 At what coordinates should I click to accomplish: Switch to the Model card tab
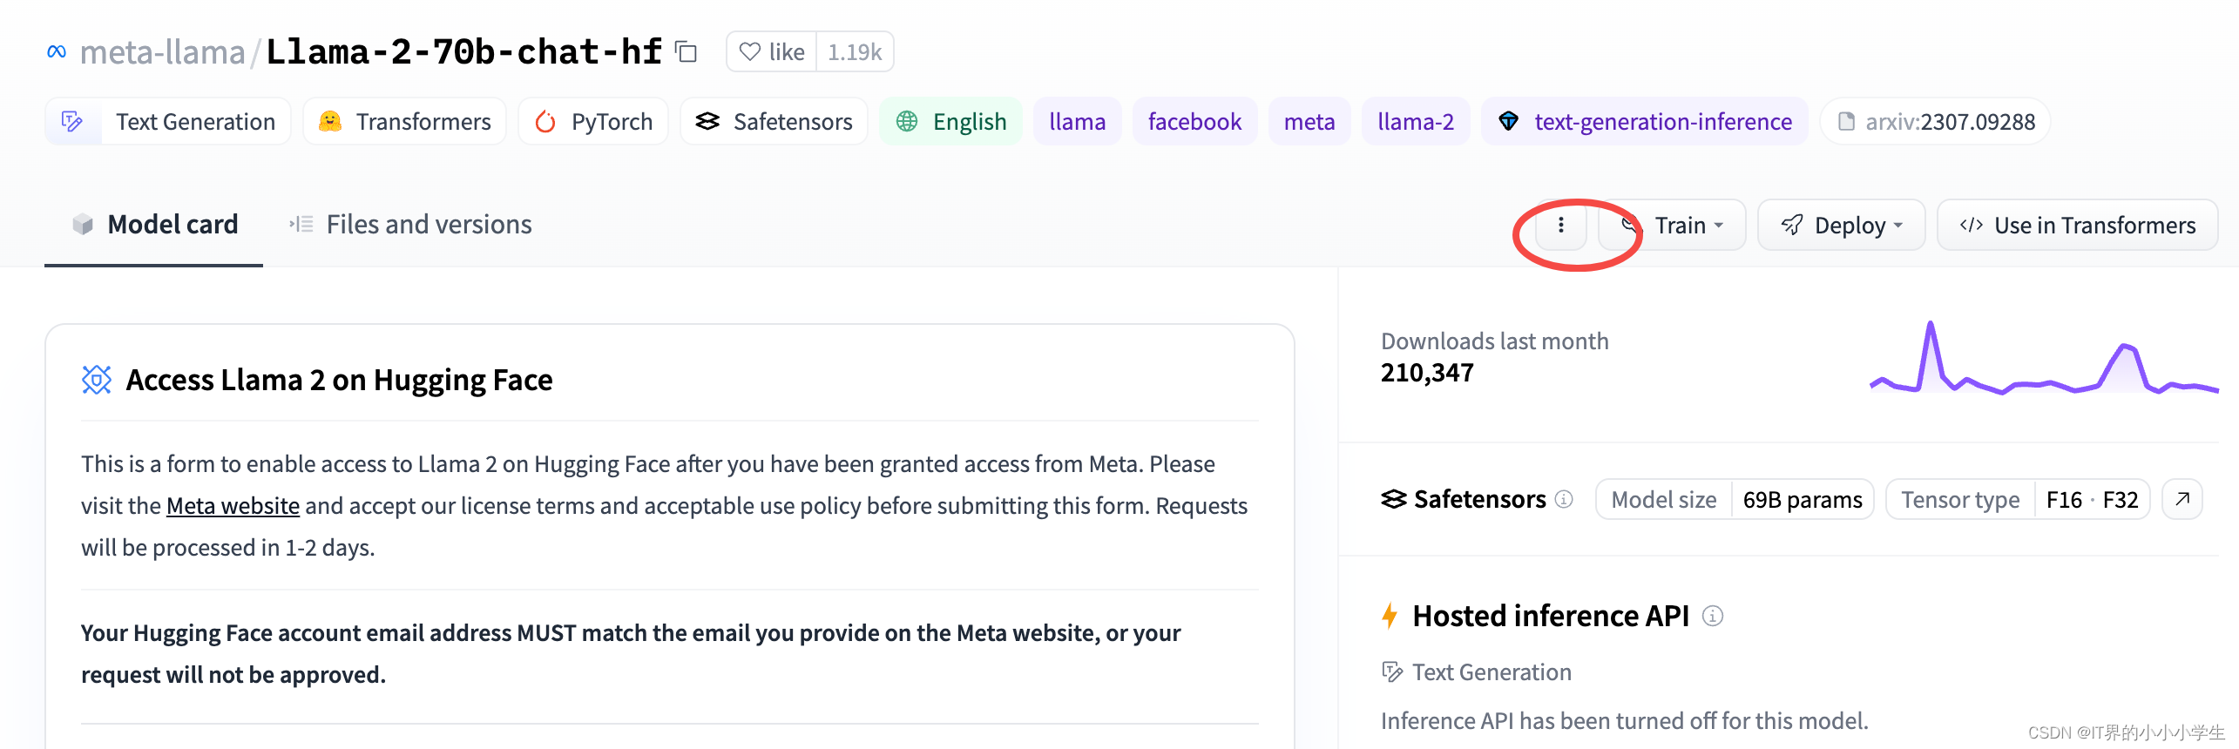(x=154, y=225)
